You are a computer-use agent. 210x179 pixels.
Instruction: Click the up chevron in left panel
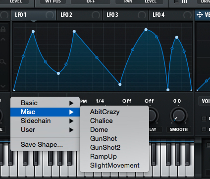(x=3, y=39)
